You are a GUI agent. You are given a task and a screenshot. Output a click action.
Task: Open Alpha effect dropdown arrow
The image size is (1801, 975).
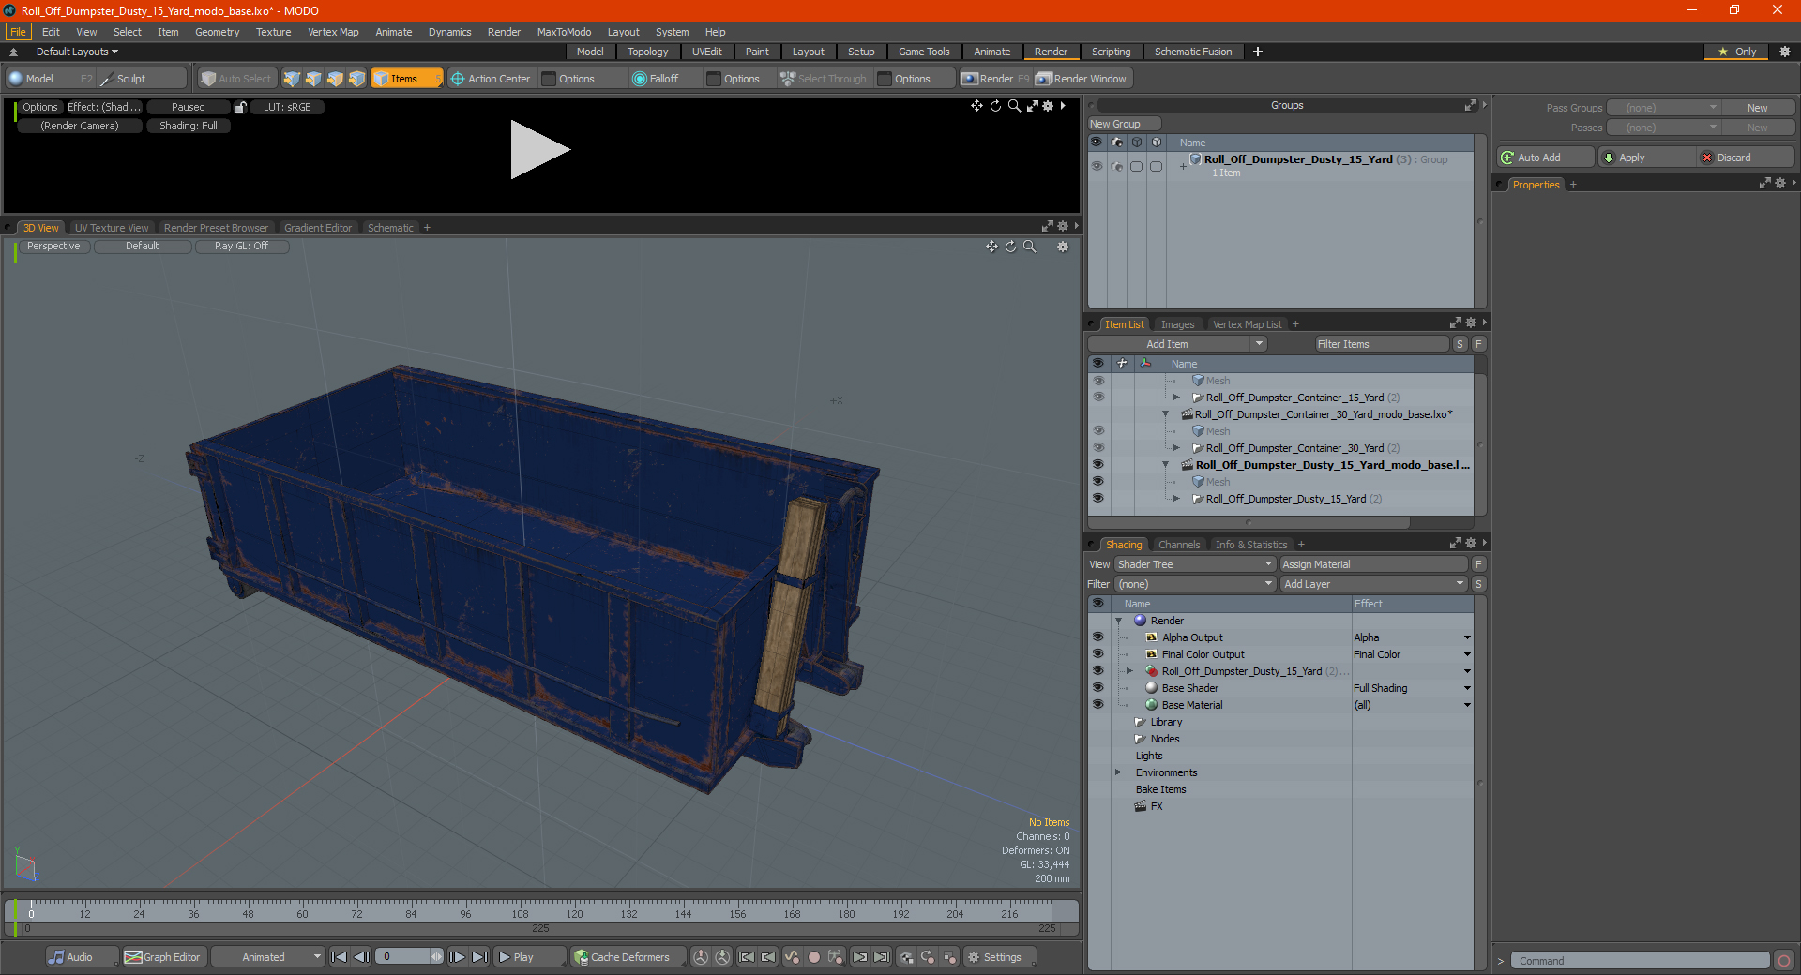pos(1467,637)
